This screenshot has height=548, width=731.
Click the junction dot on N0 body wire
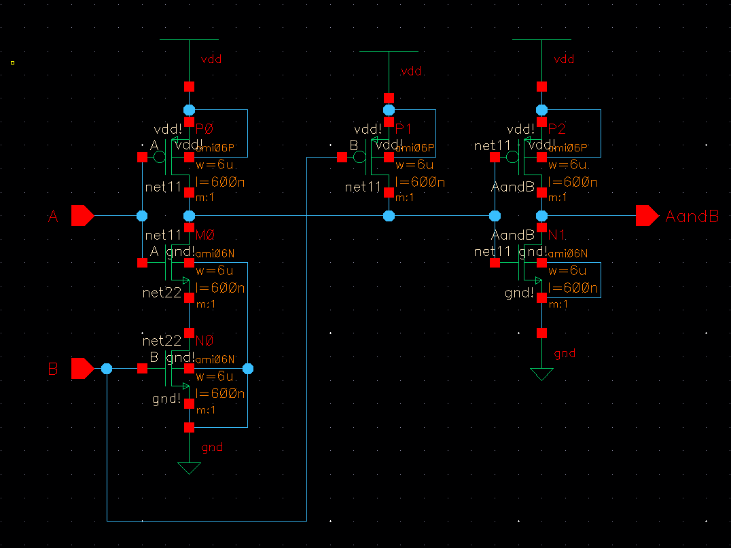coord(248,369)
